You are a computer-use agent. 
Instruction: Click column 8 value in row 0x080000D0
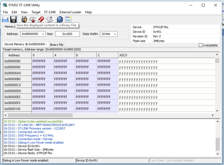(x=86, y=91)
